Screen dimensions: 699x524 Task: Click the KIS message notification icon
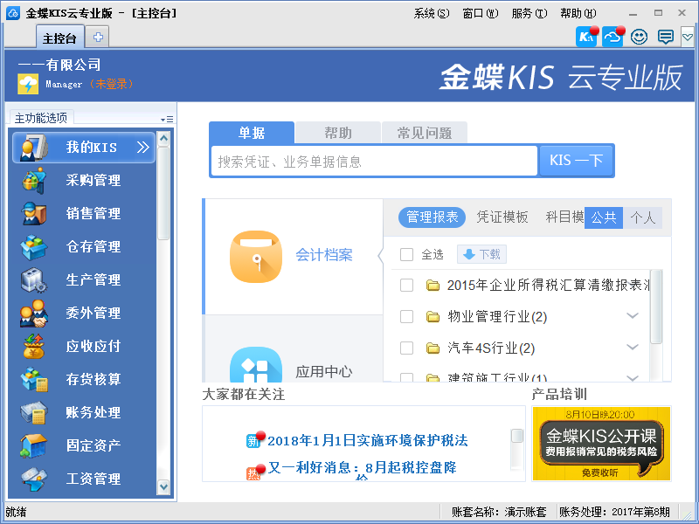(586, 37)
